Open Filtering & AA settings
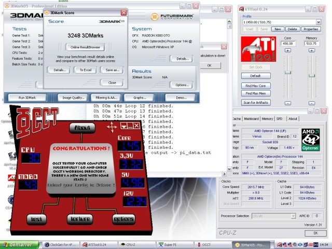Viewport: 332px width, 249px height. [x=106, y=98]
